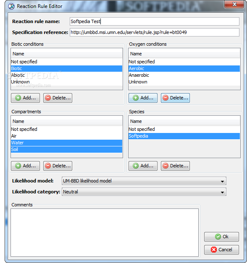Click Delete button under Species
Image resolution: width=247 pixels, height=263 pixels.
(175, 166)
